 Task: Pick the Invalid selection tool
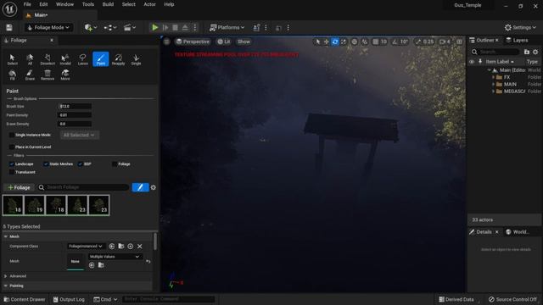pos(65,59)
